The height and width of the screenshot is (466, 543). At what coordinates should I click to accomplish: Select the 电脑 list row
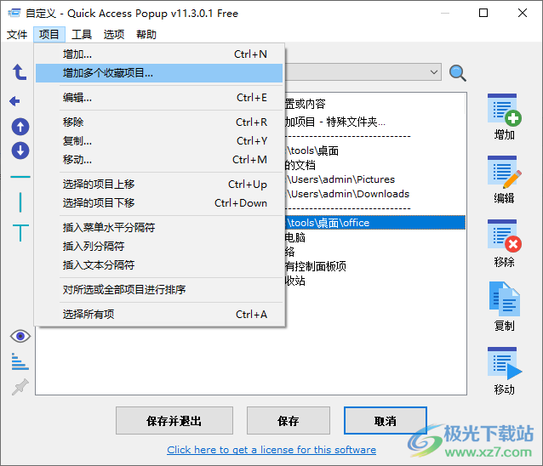(375, 237)
